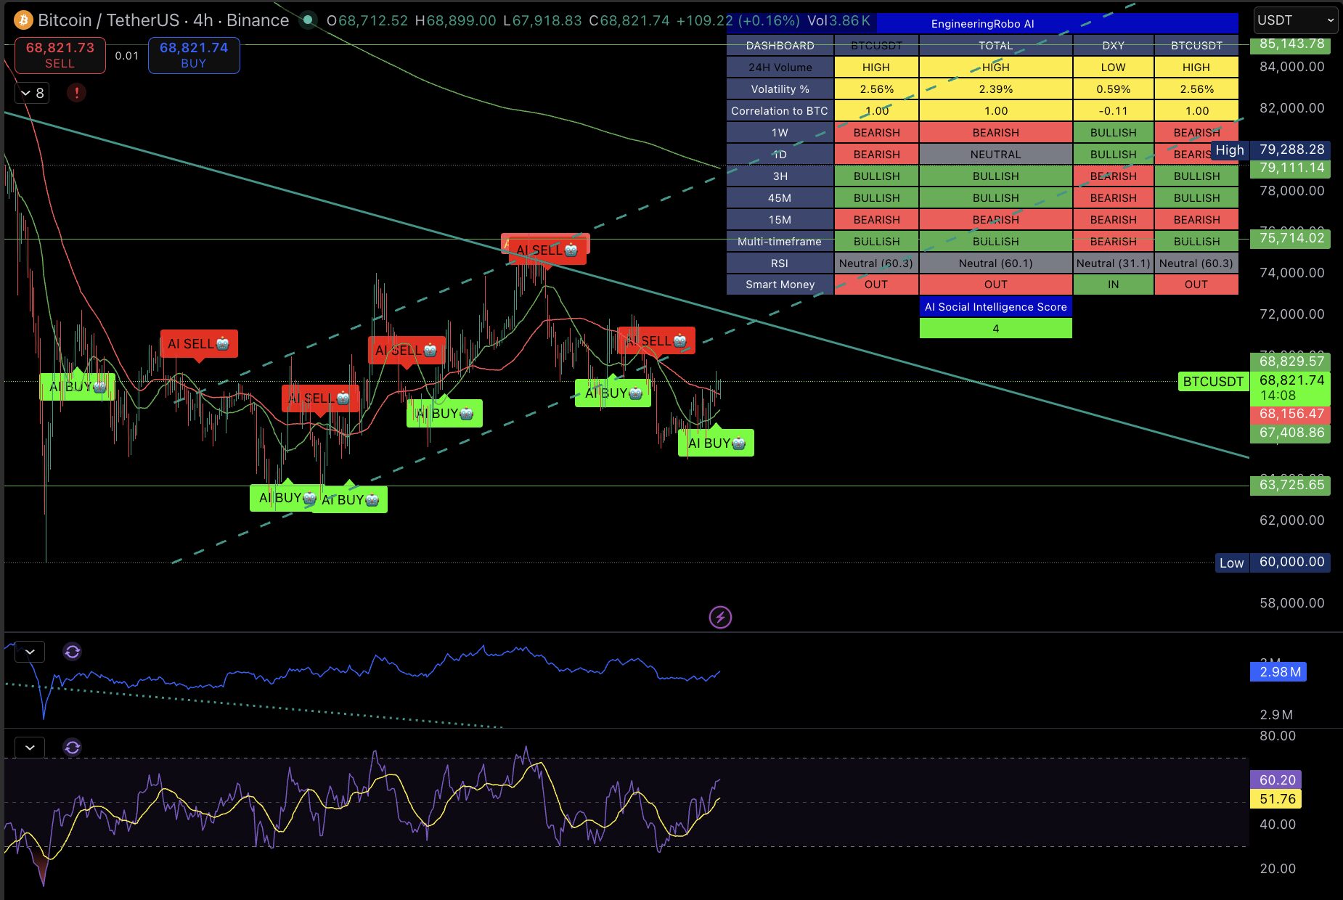Click the lightning bolt quick-trade icon on chart

point(719,617)
